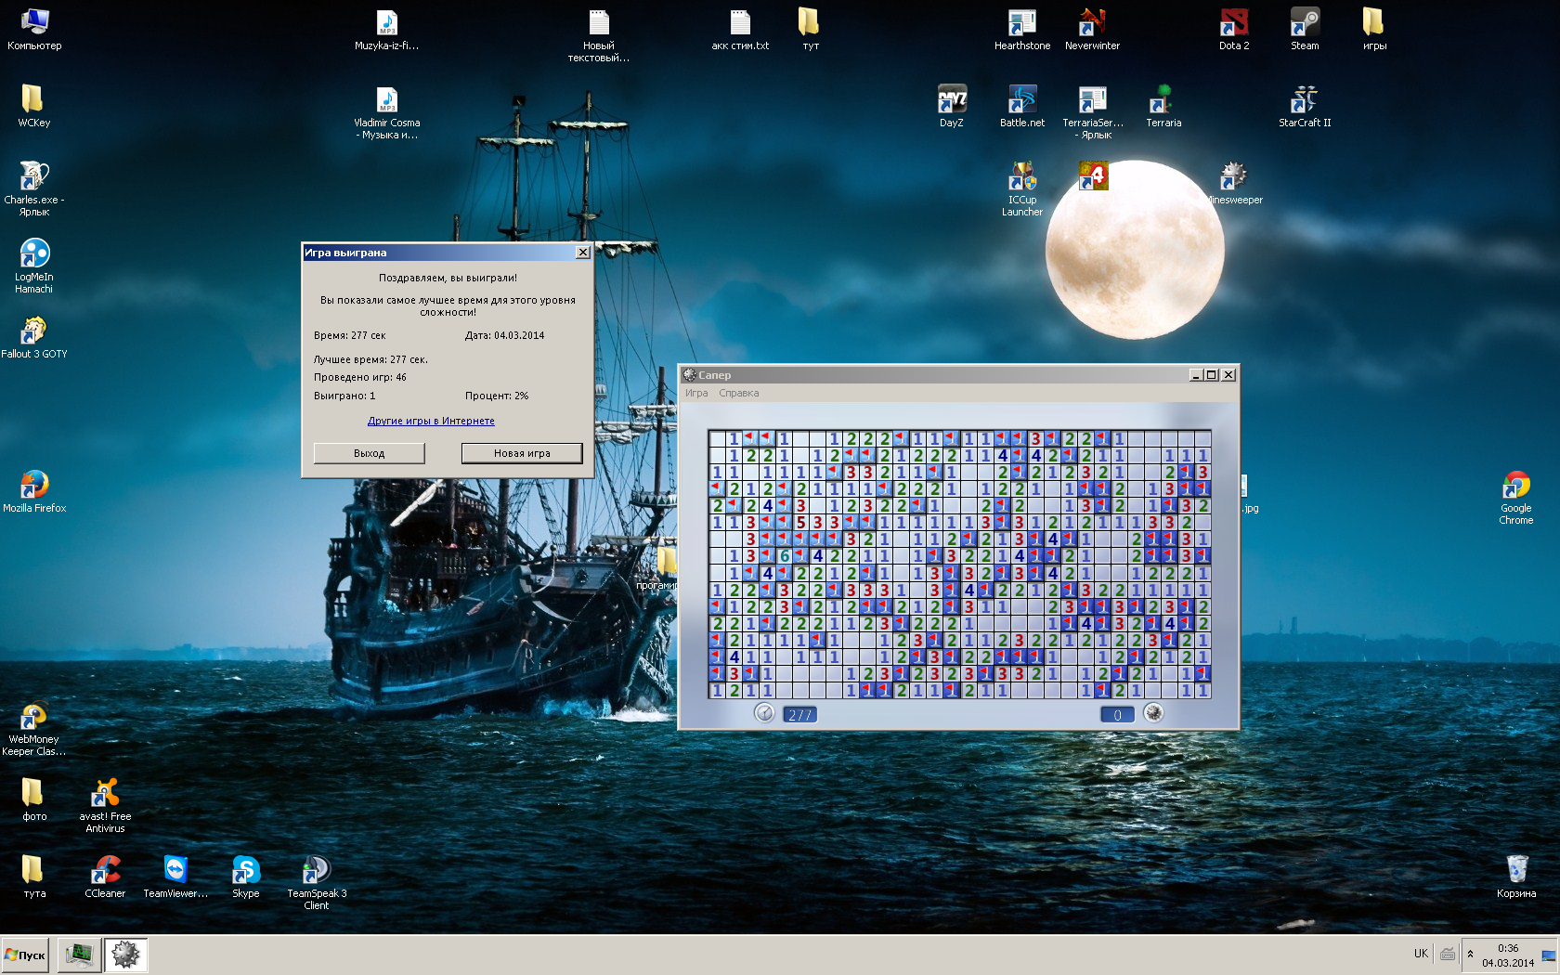Open Google Chrome from the desktop

1515,486
